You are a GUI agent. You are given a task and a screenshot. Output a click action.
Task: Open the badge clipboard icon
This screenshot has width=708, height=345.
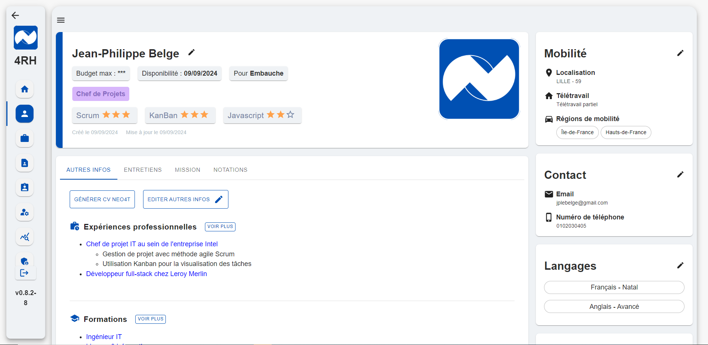pos(25,187)
